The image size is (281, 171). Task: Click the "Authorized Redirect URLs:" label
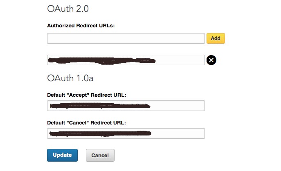pos(81,25)
